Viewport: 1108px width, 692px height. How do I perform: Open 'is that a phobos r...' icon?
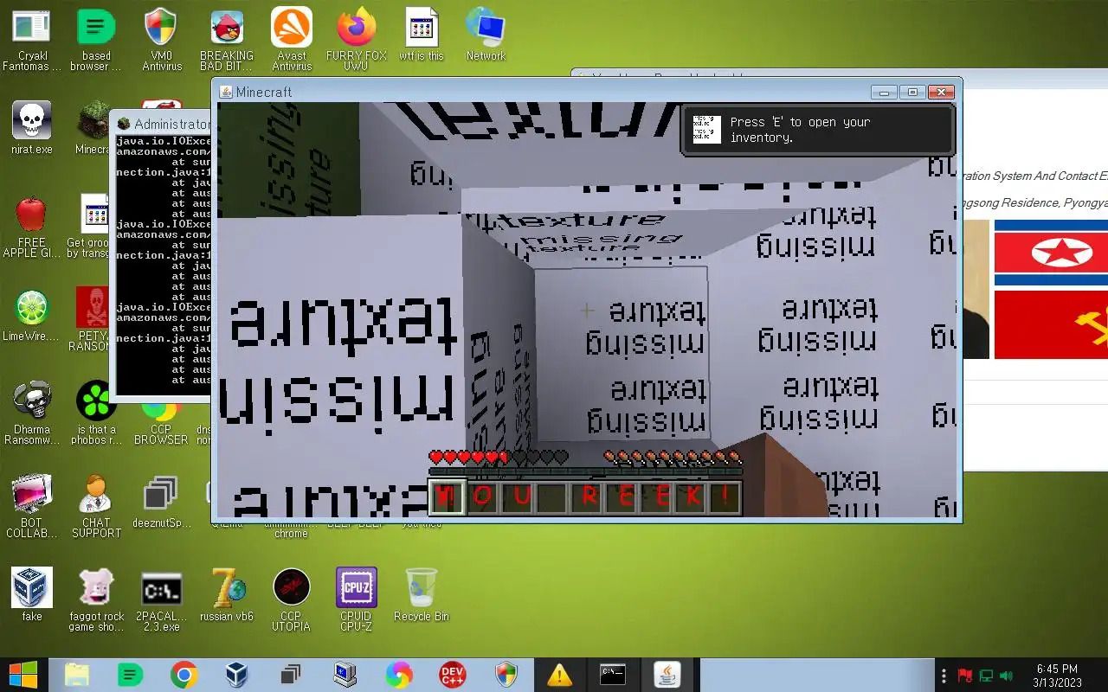[96, 413]
